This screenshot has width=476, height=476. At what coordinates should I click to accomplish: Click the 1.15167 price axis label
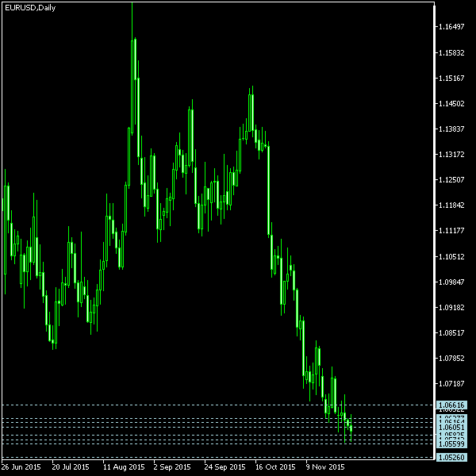[451, 79]
